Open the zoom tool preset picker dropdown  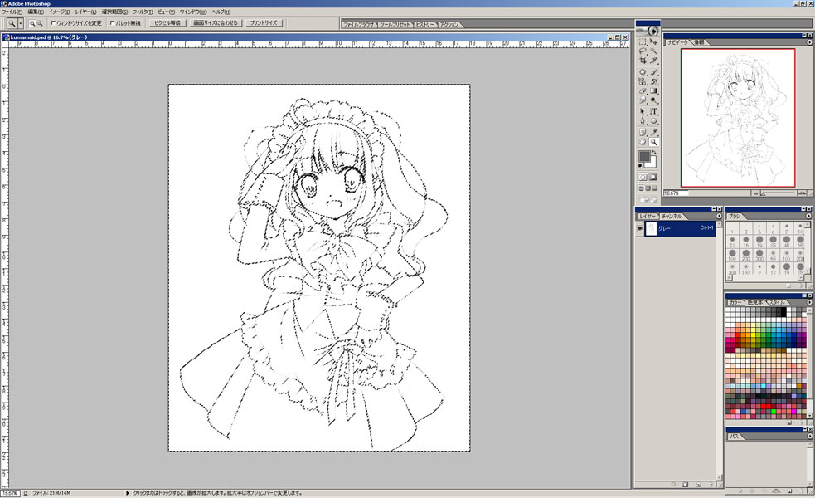(21, 23)
